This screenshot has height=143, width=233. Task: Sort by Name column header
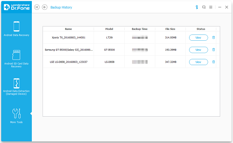68,29
